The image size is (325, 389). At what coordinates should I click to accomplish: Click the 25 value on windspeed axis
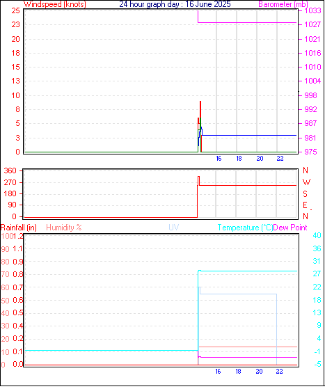15,10
